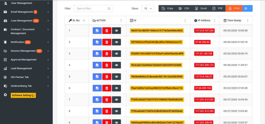Image resolution: width=265 pixels, height=124 pixels.
Task: Expand the Loan Management sidebar section
Action: tap(26, 21)
